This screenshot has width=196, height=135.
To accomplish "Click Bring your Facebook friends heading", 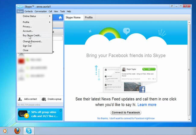I will 126,55.
